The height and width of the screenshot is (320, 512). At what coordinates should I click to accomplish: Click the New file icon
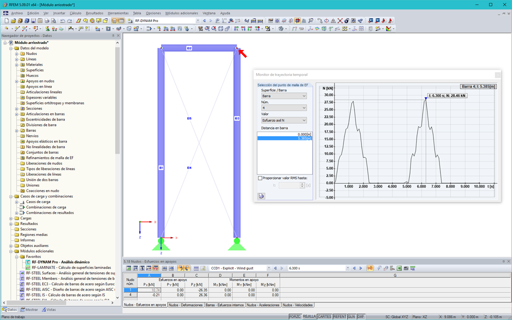pos(6,20)
